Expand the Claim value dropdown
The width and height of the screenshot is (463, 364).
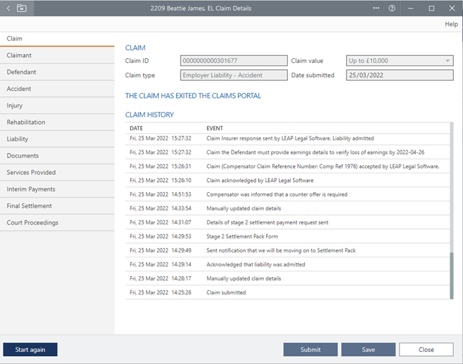coord(448,61)
